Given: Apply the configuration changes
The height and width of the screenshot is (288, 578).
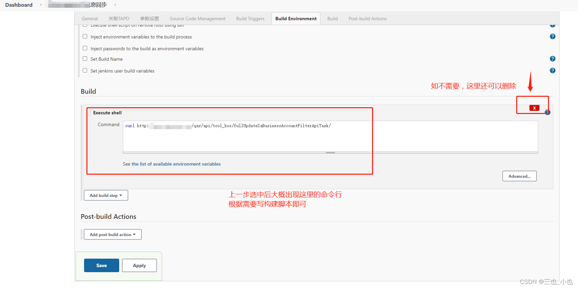Looking at the screenshot, I should 139,265.
